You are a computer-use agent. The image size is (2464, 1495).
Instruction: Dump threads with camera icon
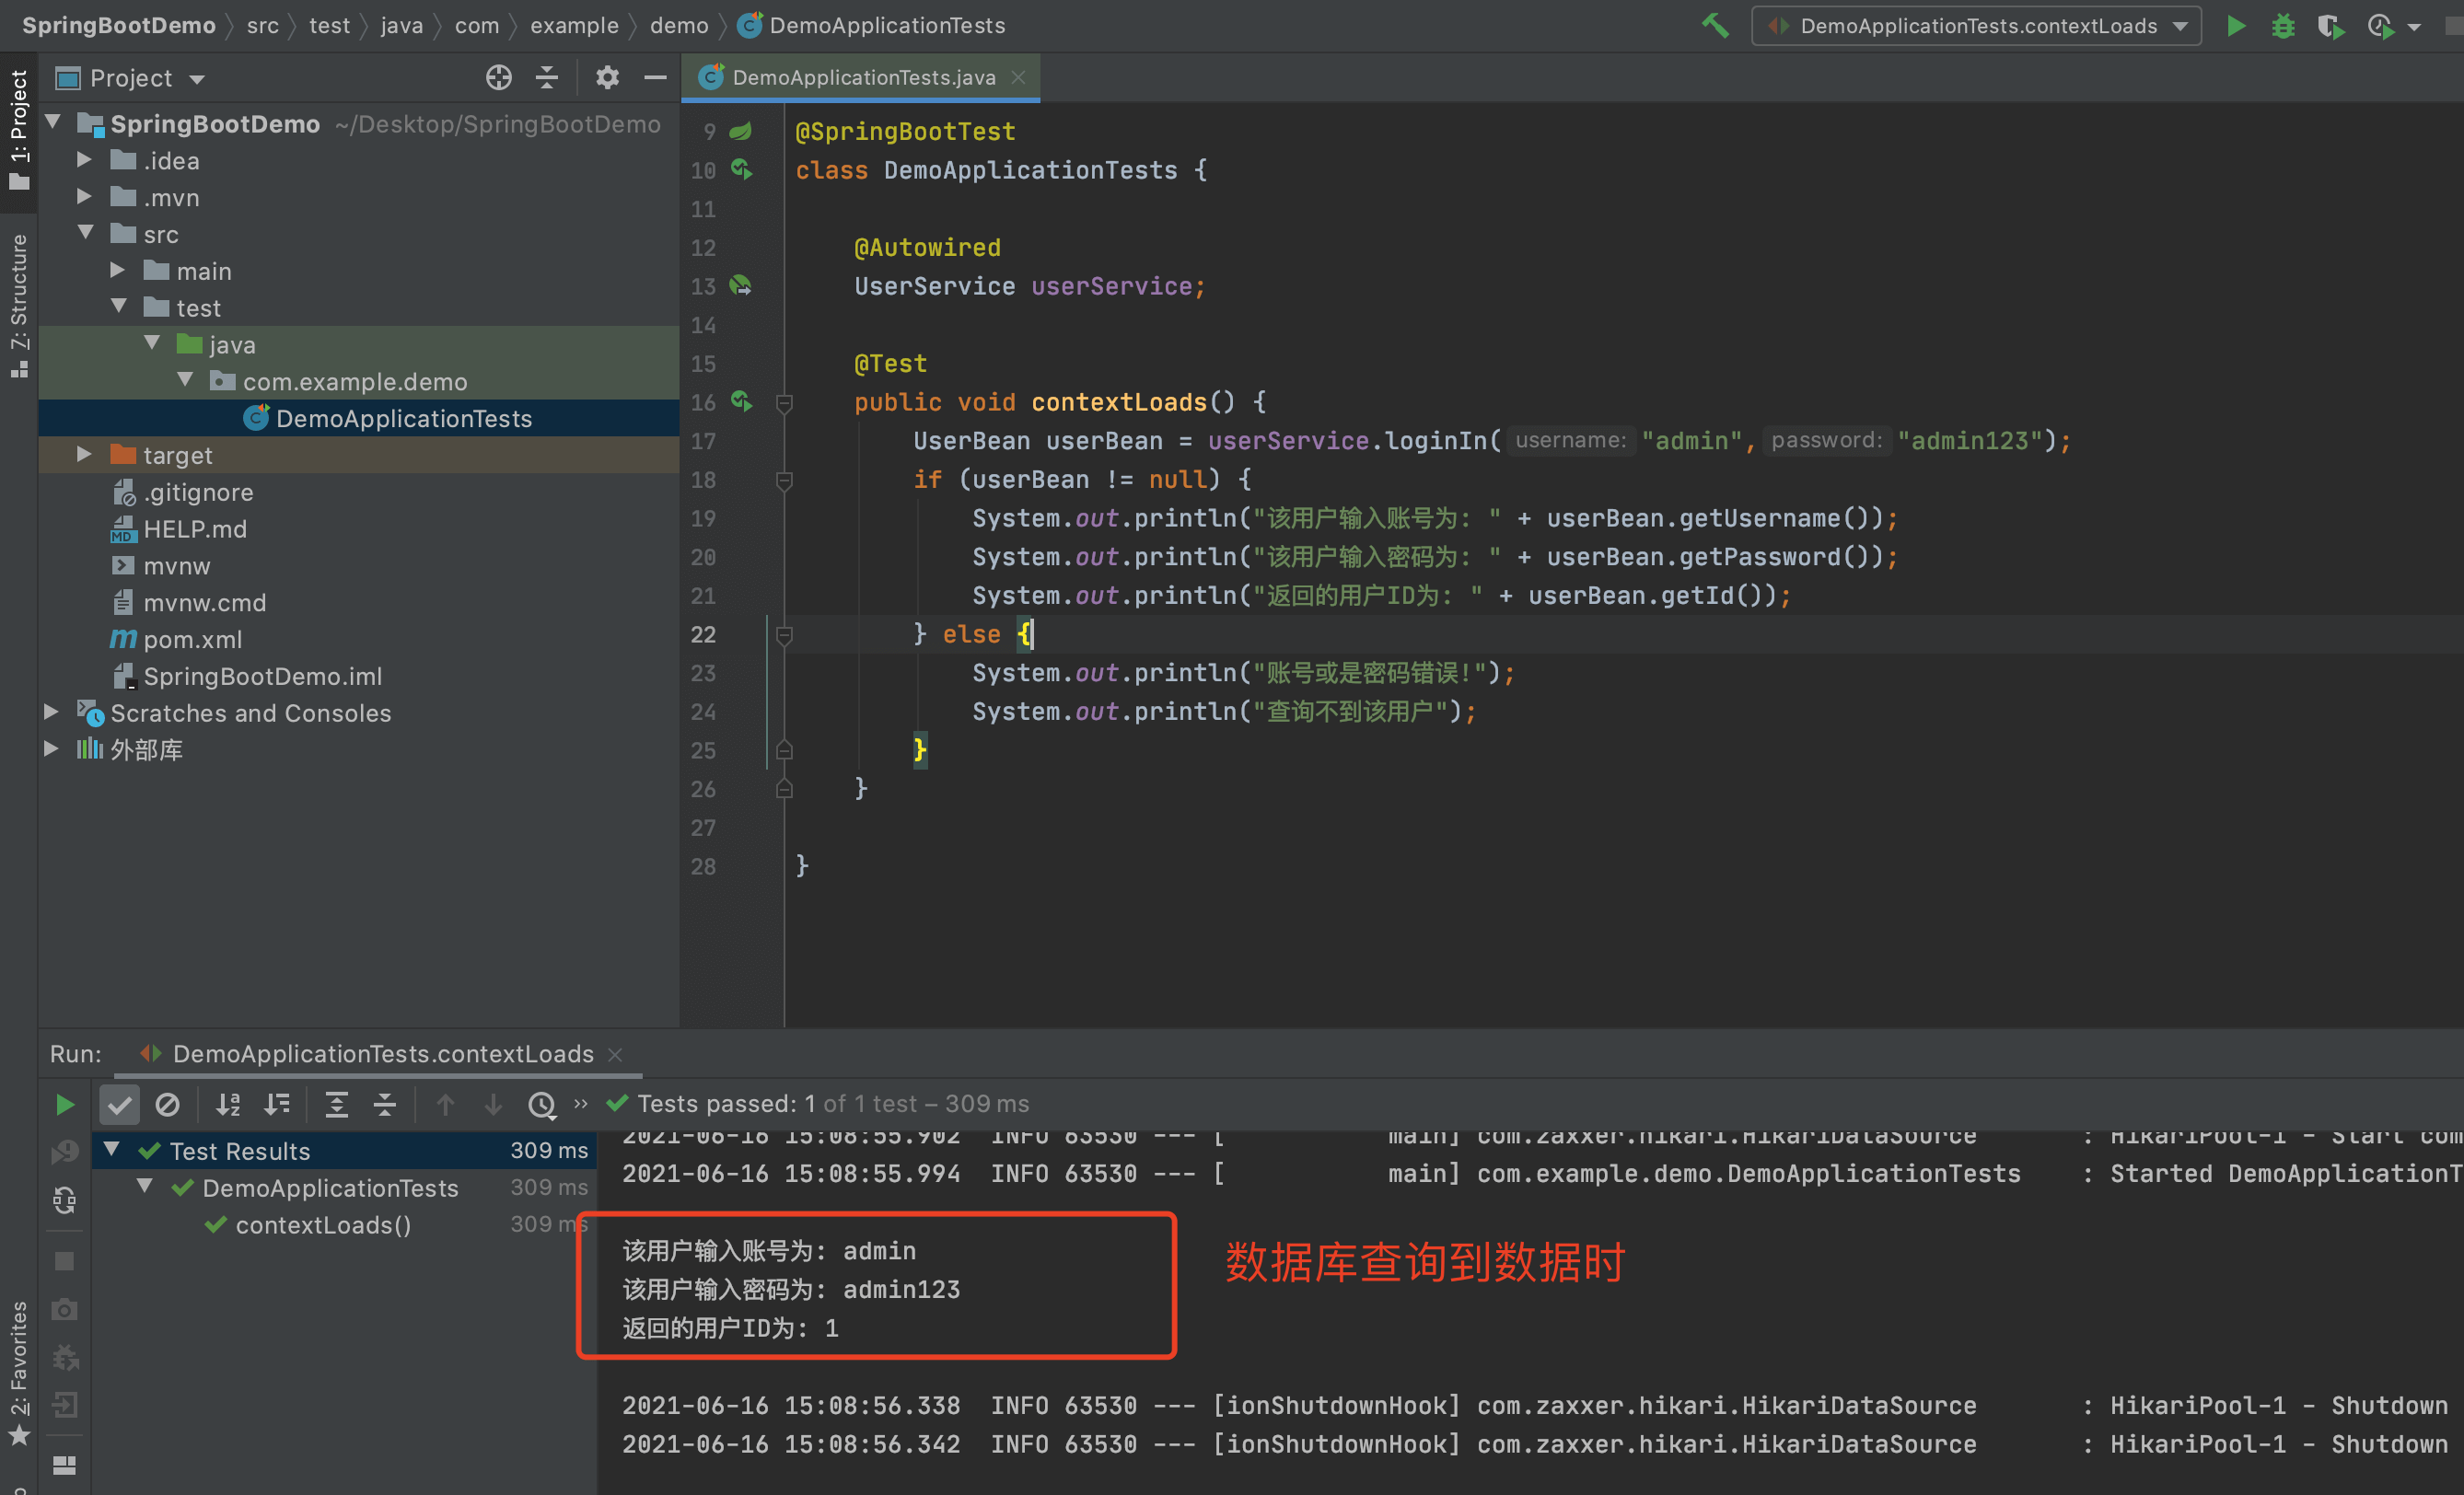click(65, 1309)
